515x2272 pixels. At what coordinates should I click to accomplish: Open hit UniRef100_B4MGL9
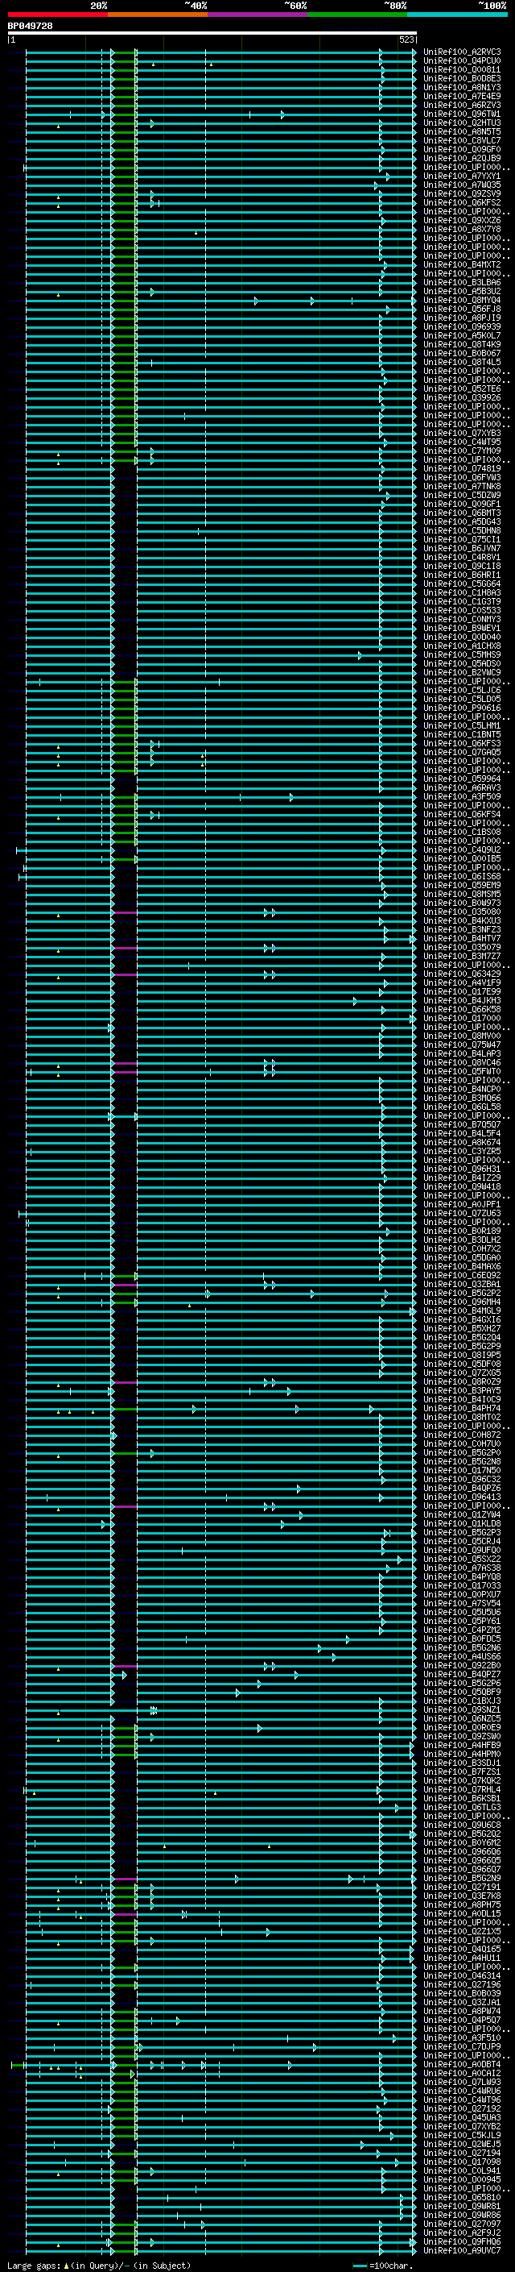pos(462,1310)
